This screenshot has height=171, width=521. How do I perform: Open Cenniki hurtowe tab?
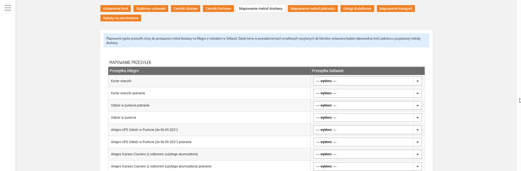point(218,9)
